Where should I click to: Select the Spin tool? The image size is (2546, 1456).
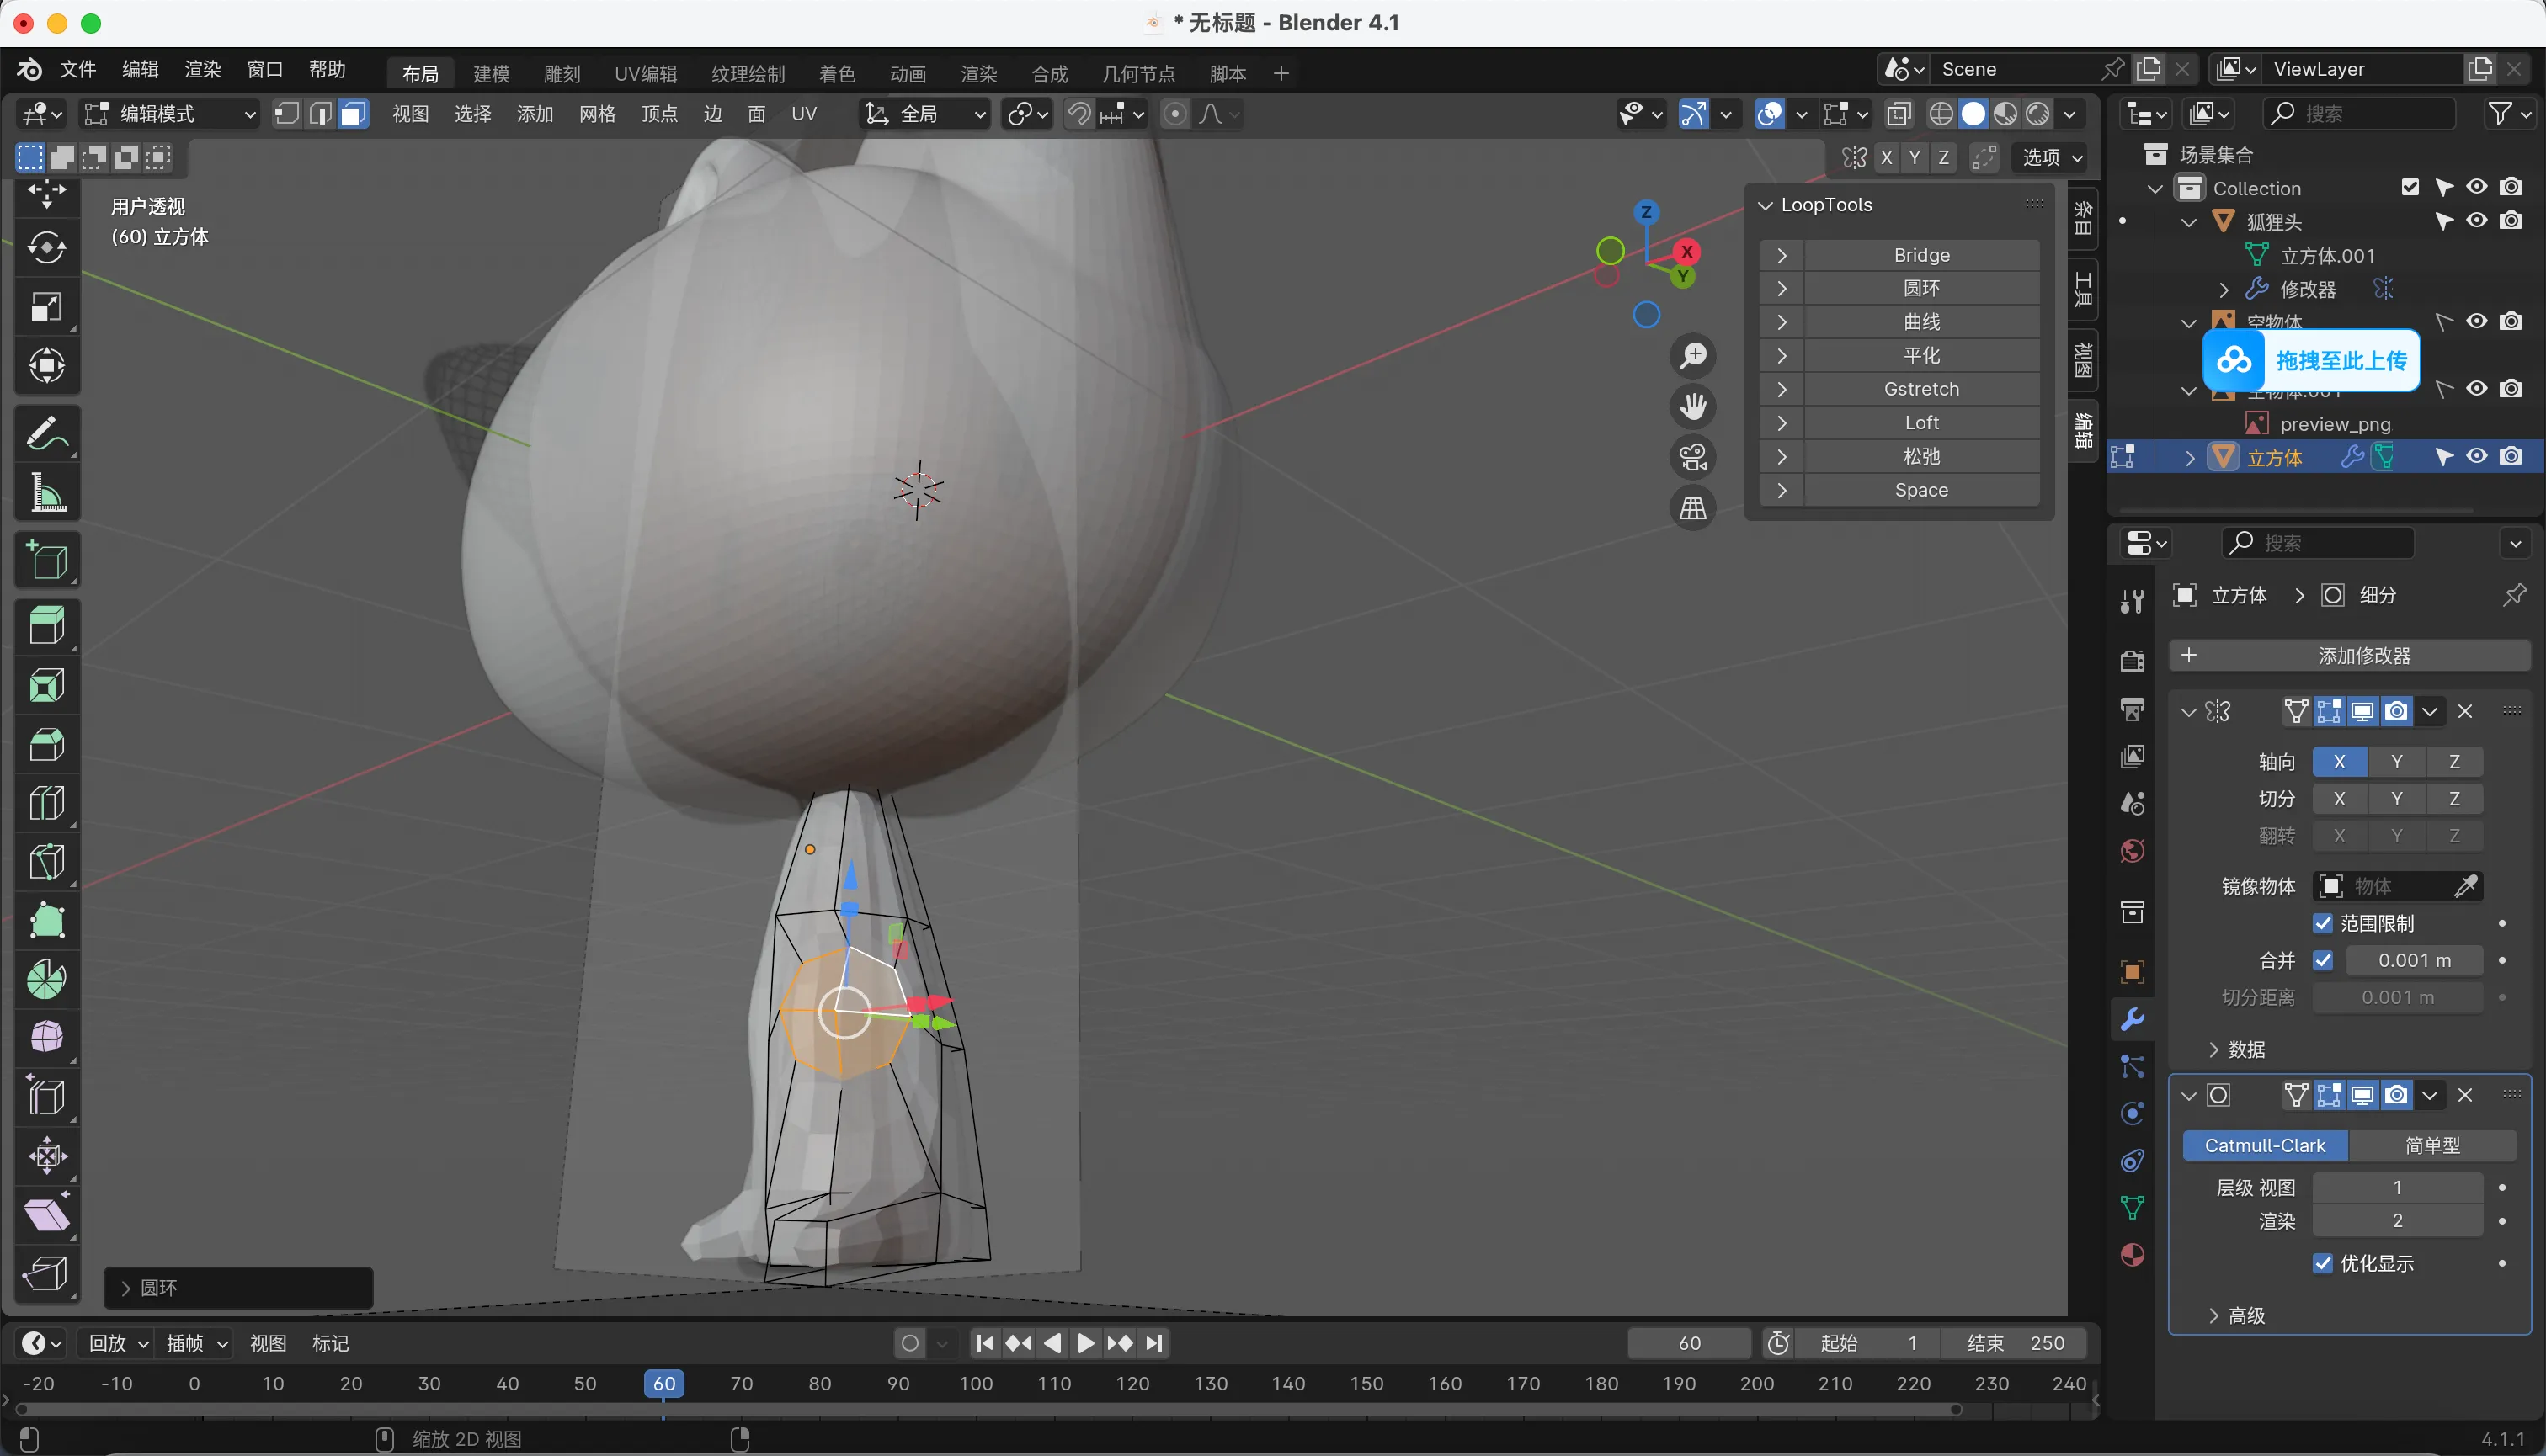pyautogui.click(x=46, y=979)
